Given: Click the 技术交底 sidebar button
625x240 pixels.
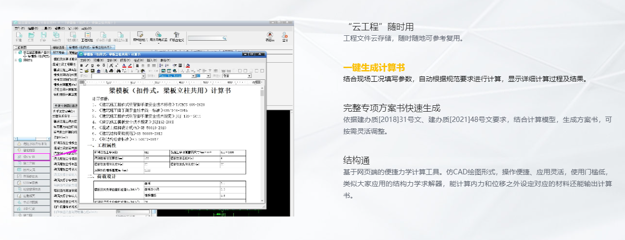Looking at the screenshot, I should [x=32, y=170].
